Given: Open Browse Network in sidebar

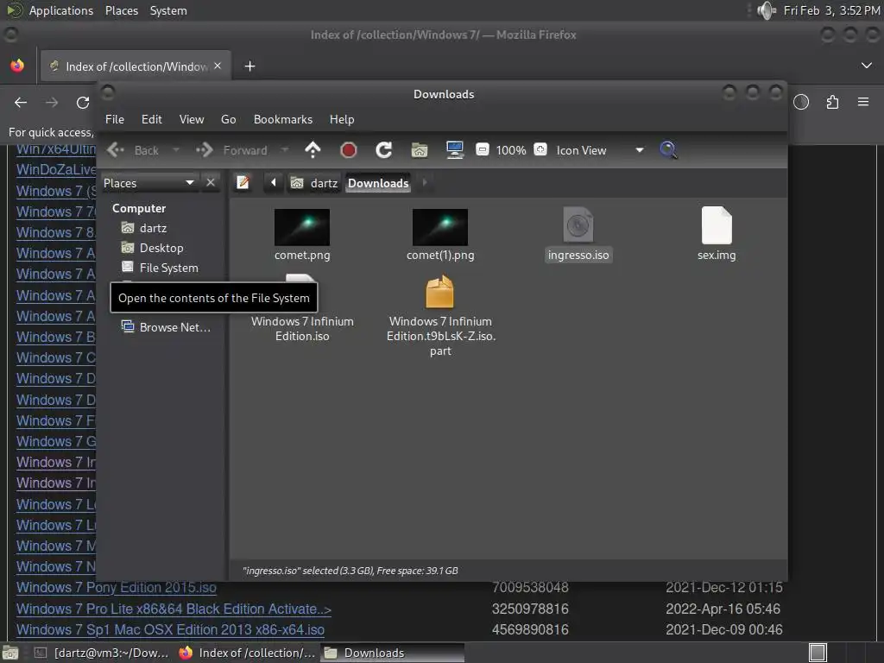Looking at the screenshot, I should (167, 327).
